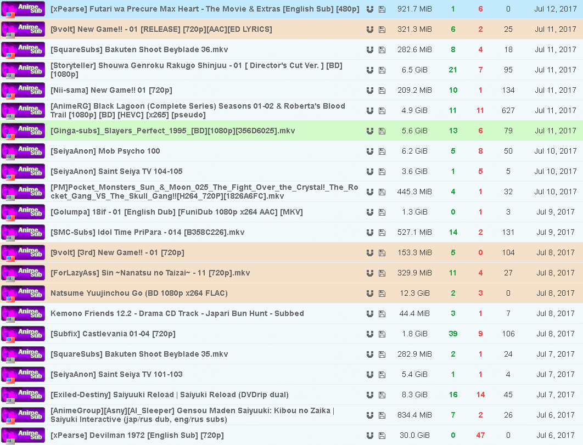Open magnet link for Shouwa Genroku Rakugo Shinjuu
The height and width of the screenshot is (445, 583).
click(369, 70)
